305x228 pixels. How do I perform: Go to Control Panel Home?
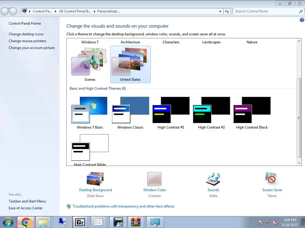(25, 23)
